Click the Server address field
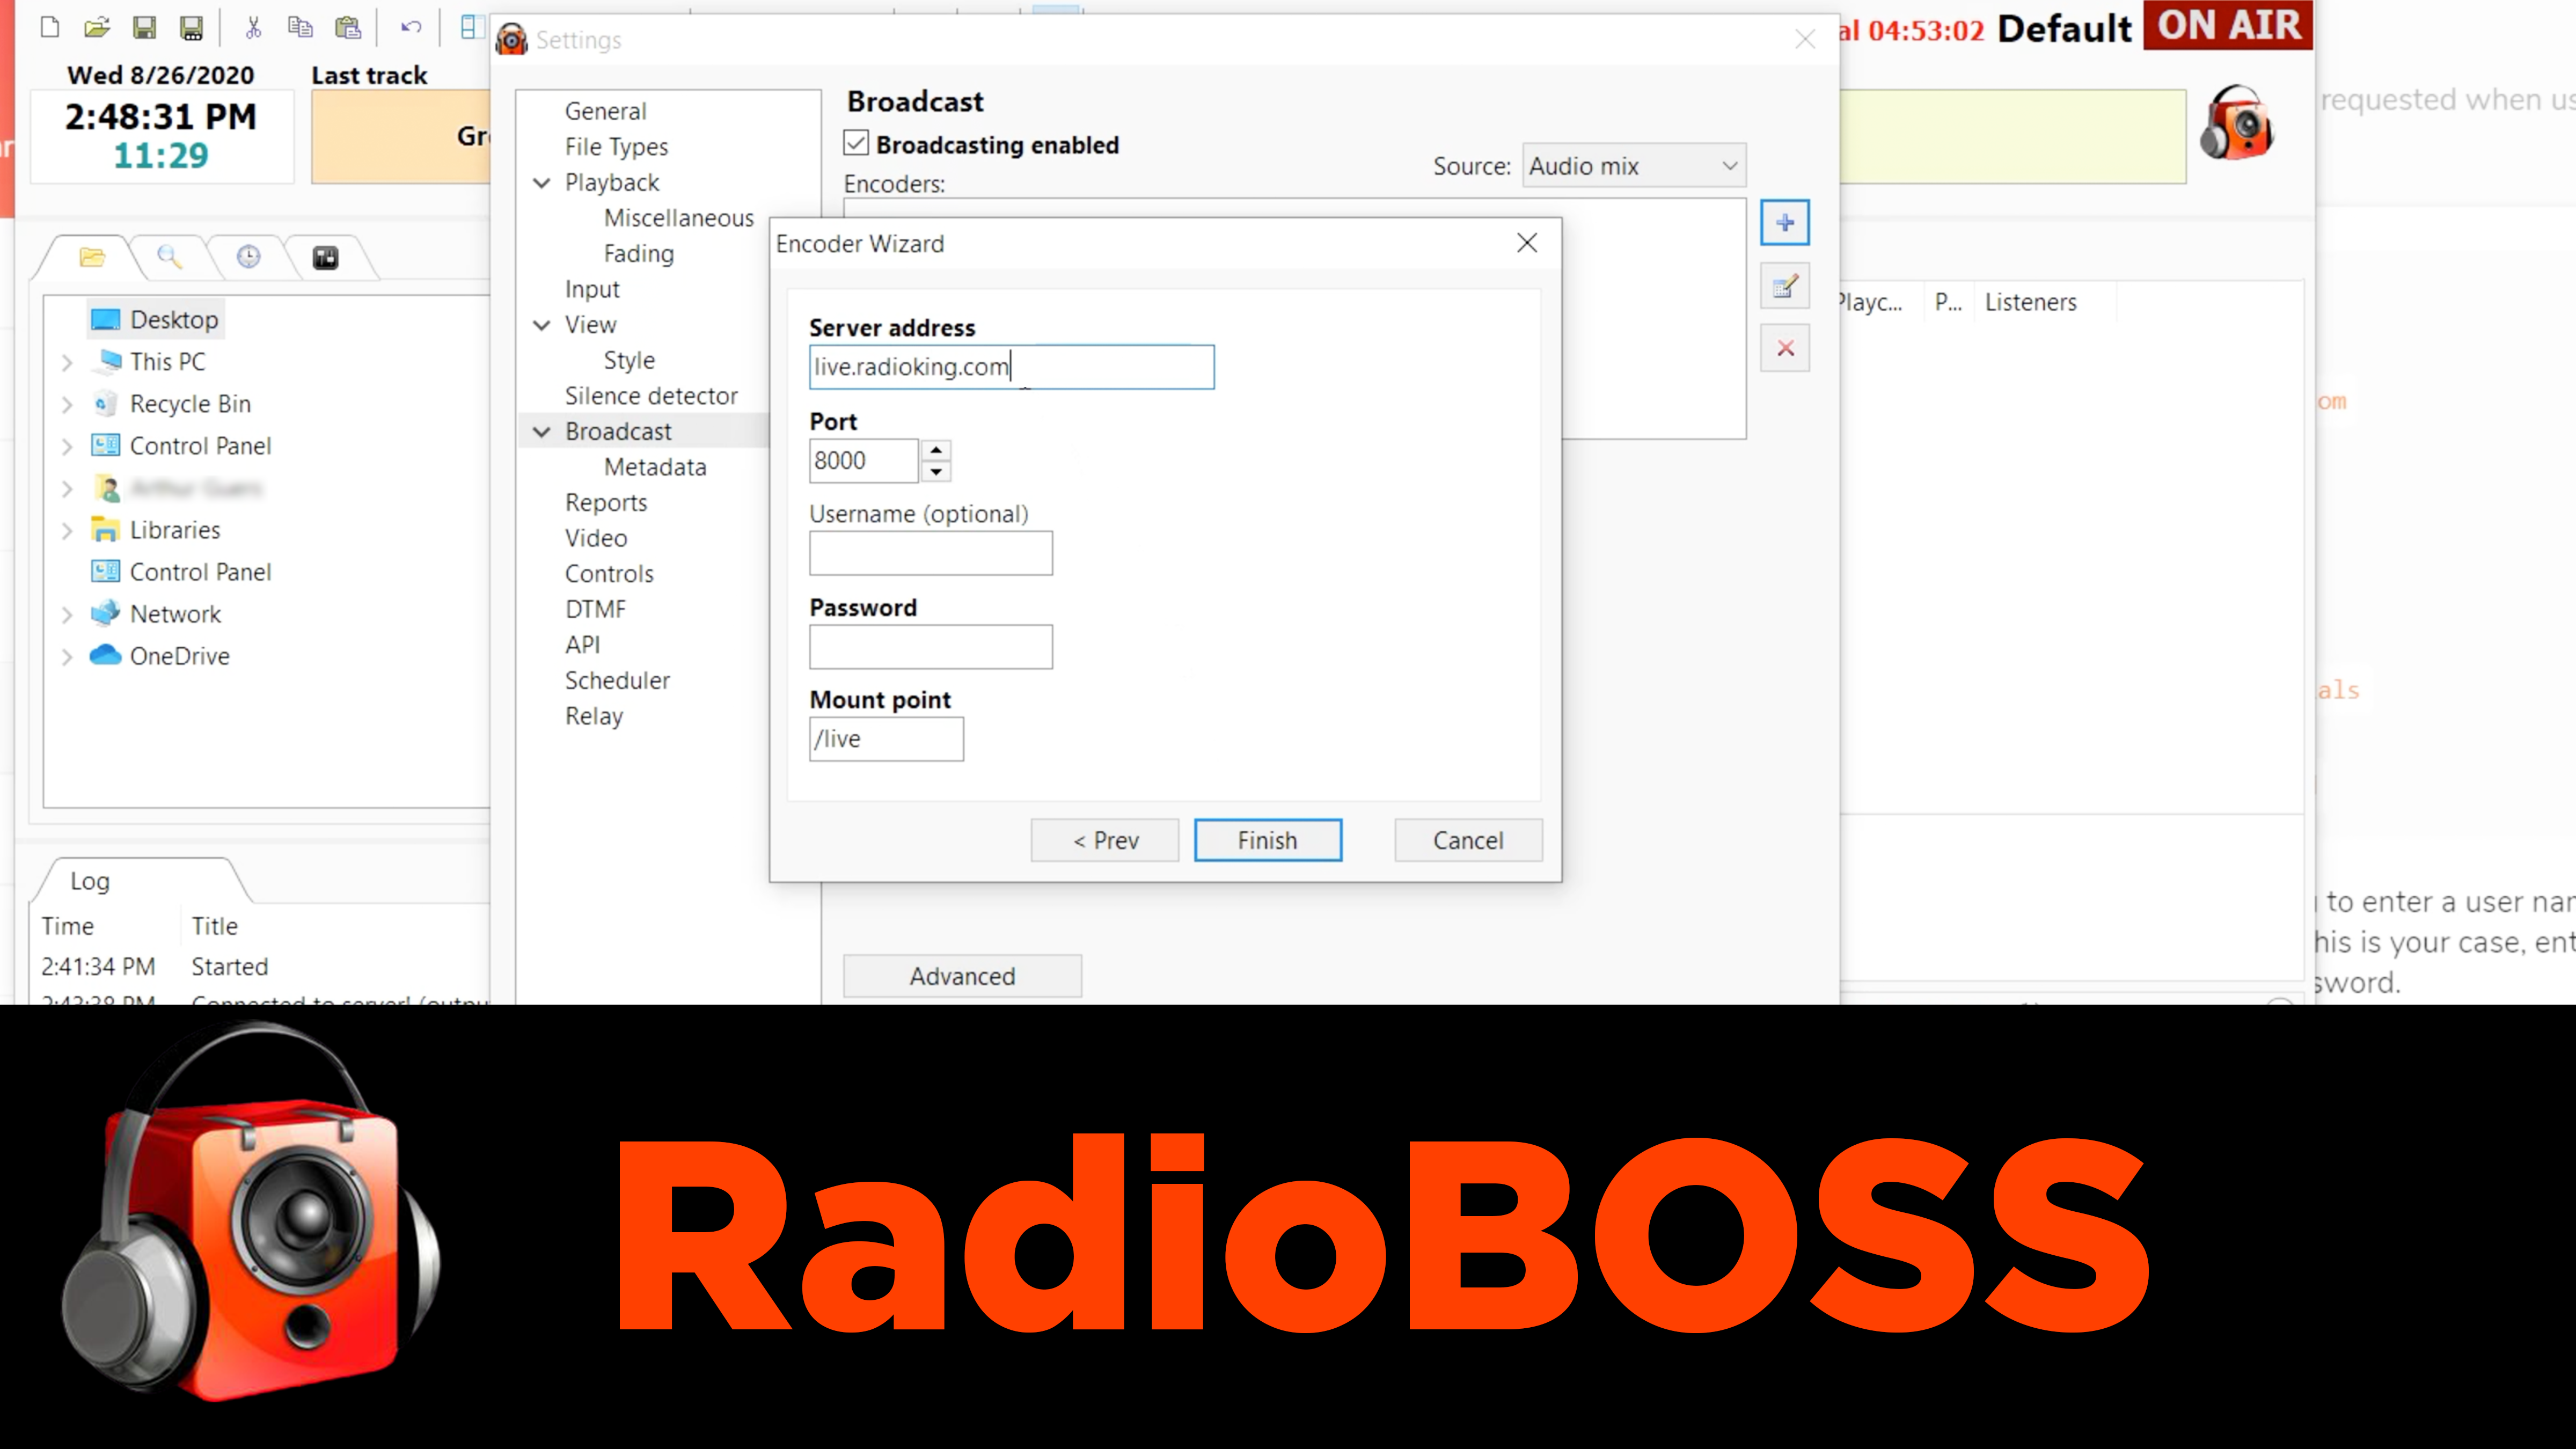Viewport: 2576px width, 1449px height. (1011, 367)
